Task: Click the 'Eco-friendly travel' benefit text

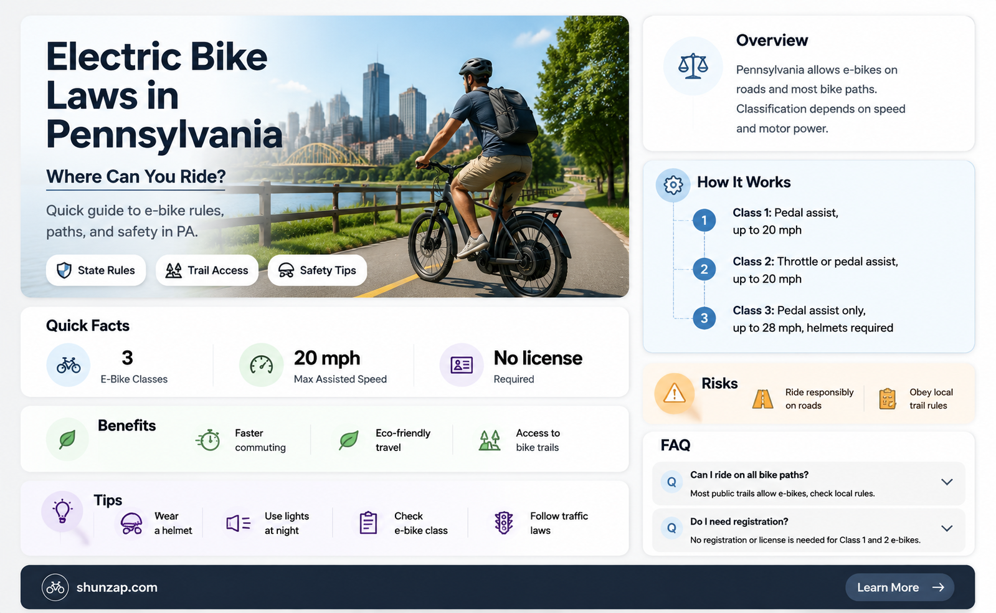Action: tap(403, 440)
